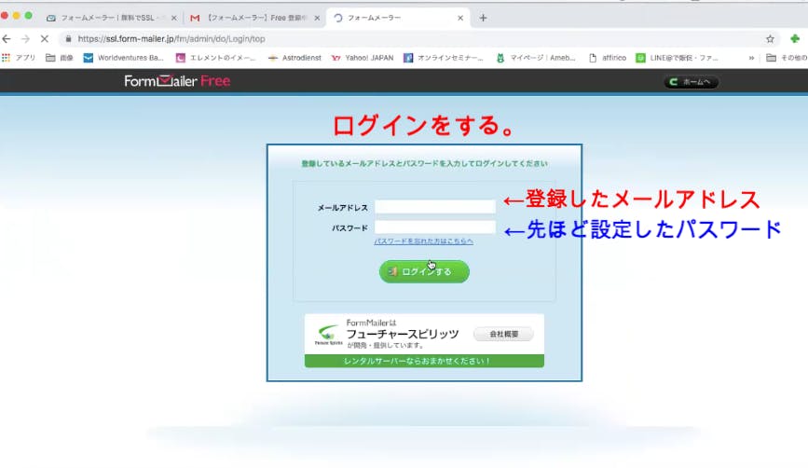The image size is (808, 468).
Task: Switch to the Gmail 【フォームメーラー】Free tab
Action: pos(249,18)
